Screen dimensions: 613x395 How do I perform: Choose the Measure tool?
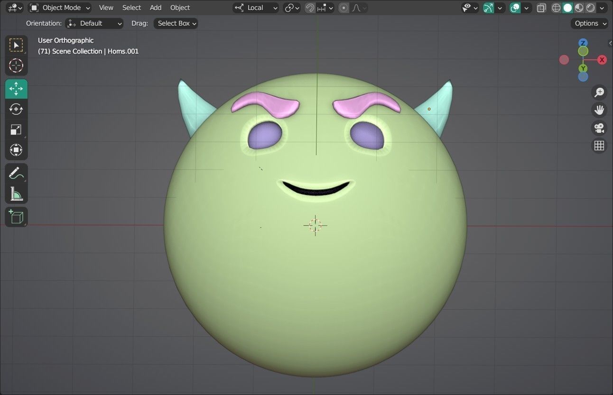[x=16, y=193]
